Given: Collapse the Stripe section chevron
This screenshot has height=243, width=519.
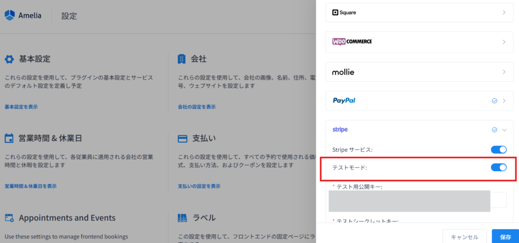Looking at the screenshot, I should coord(504,130).
